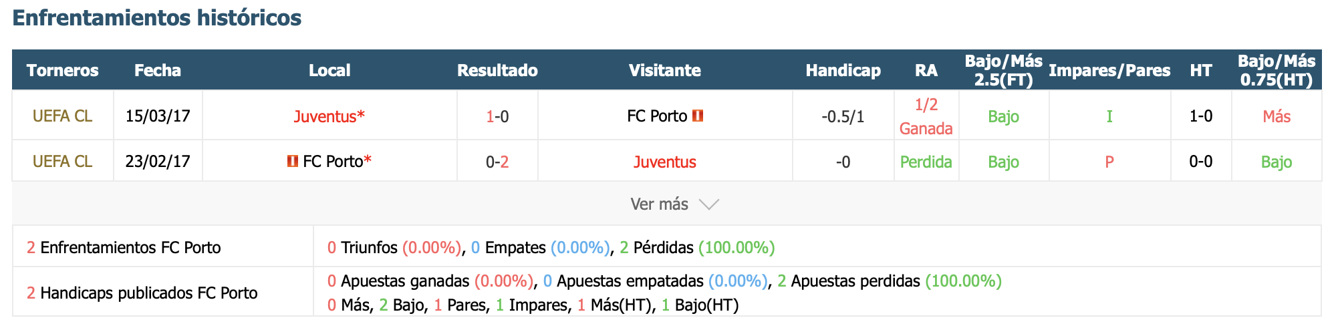This screenshot has height=330, width=1338.
Task: Open the 0-2 result of 23/02/17 match
Action: (497, 162)
